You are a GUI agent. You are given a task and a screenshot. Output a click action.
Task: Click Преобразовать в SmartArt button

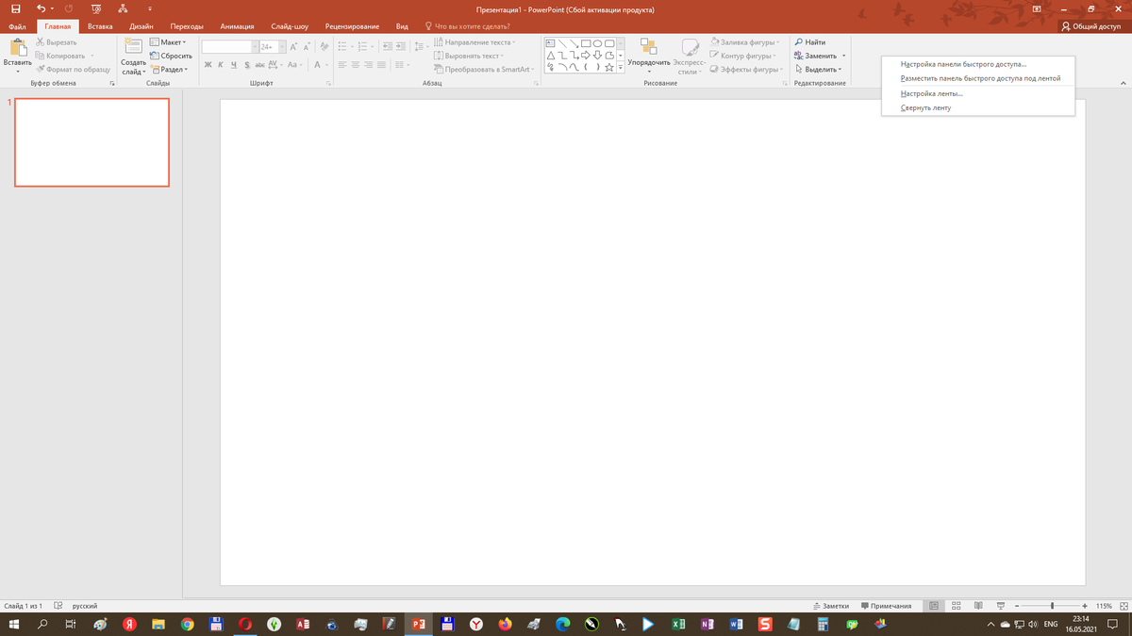(x=484, y=69)
